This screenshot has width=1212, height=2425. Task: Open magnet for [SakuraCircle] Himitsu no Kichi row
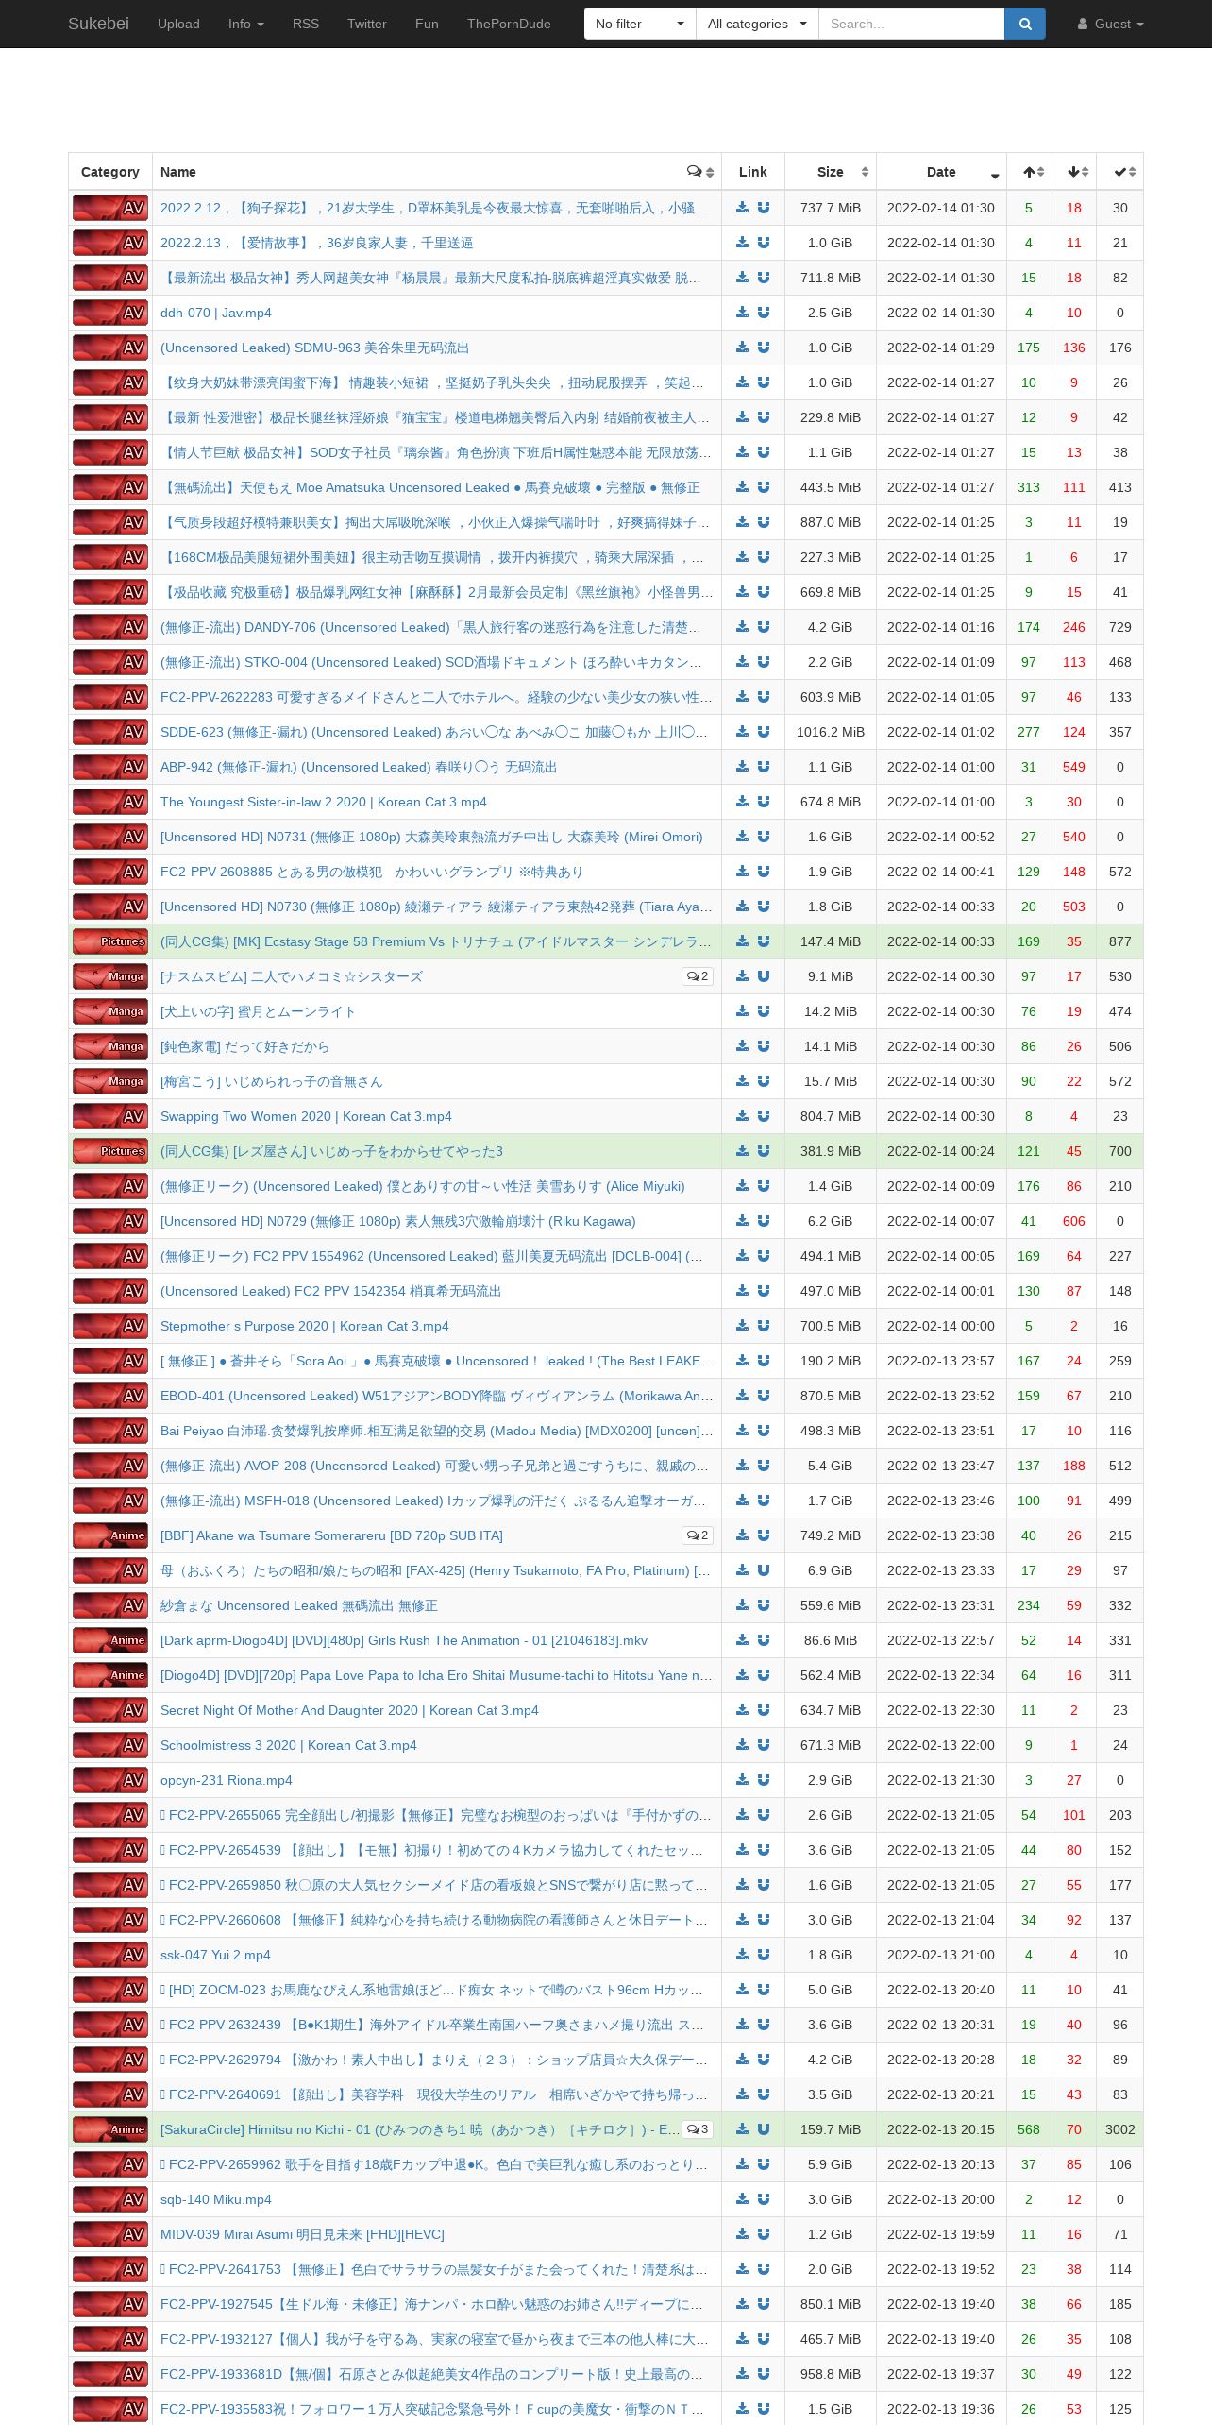pos(764,2129)
